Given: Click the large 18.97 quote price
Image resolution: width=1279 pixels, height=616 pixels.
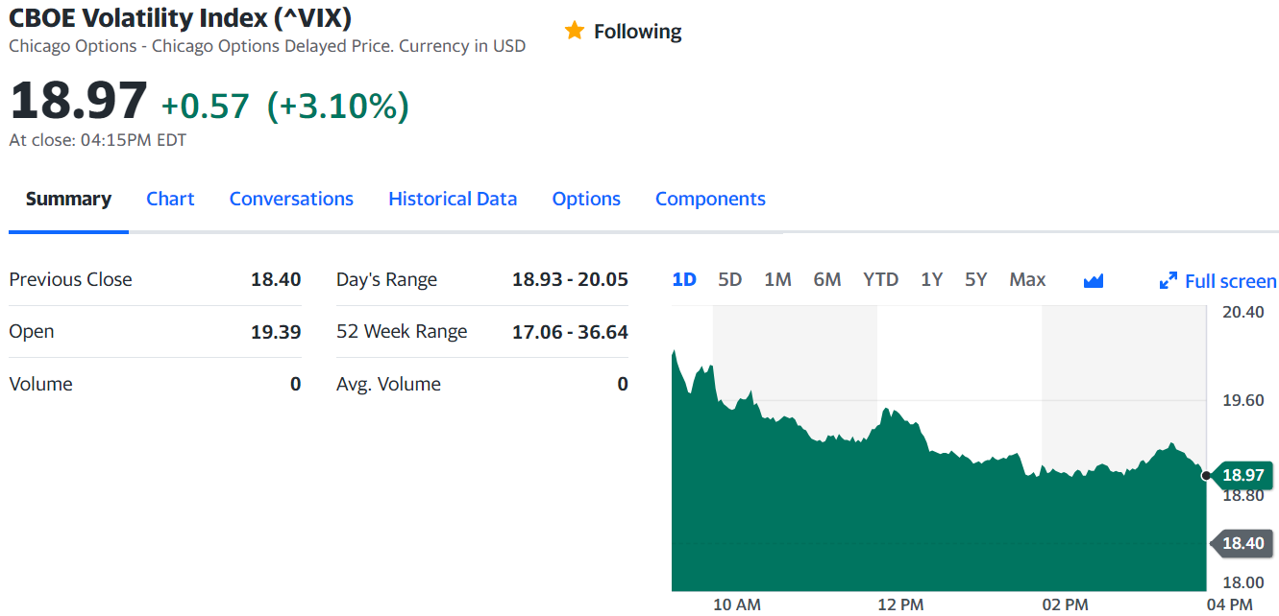Looking at the screenshot, I should tap(78, 101).
